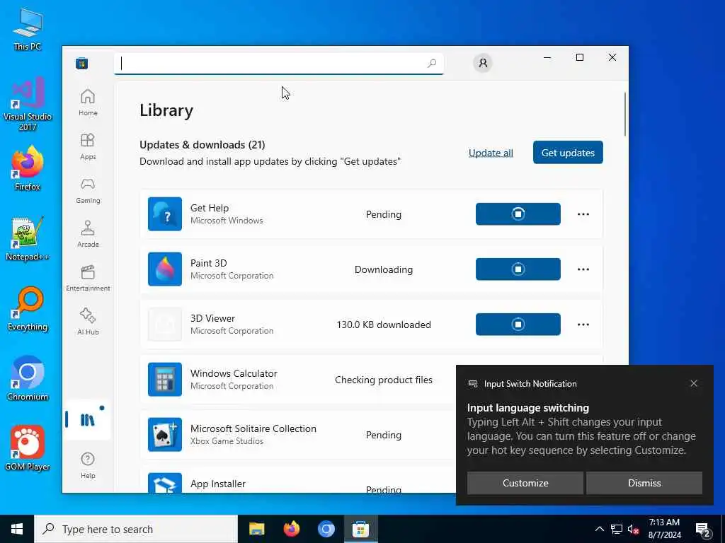Close the Input Switch Notification toast

(694, 383)
